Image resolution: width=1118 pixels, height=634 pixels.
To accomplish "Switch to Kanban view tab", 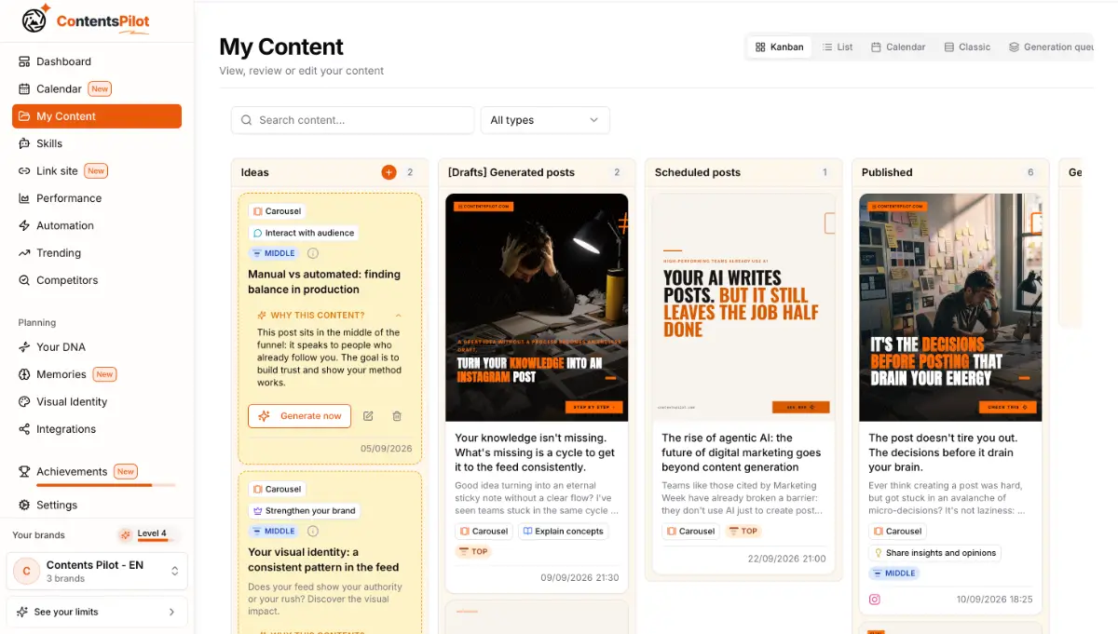I will click(780, 47).
